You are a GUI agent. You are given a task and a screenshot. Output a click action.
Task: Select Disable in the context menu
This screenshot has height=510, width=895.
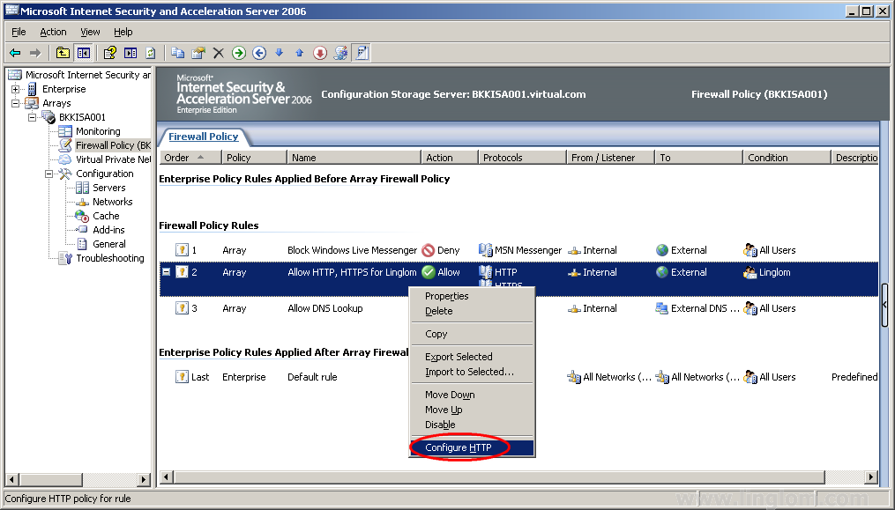tap(473, 425)
